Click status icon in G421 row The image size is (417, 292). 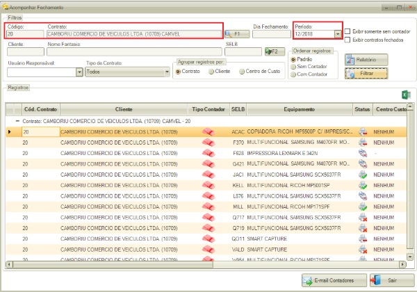point(363,164)
